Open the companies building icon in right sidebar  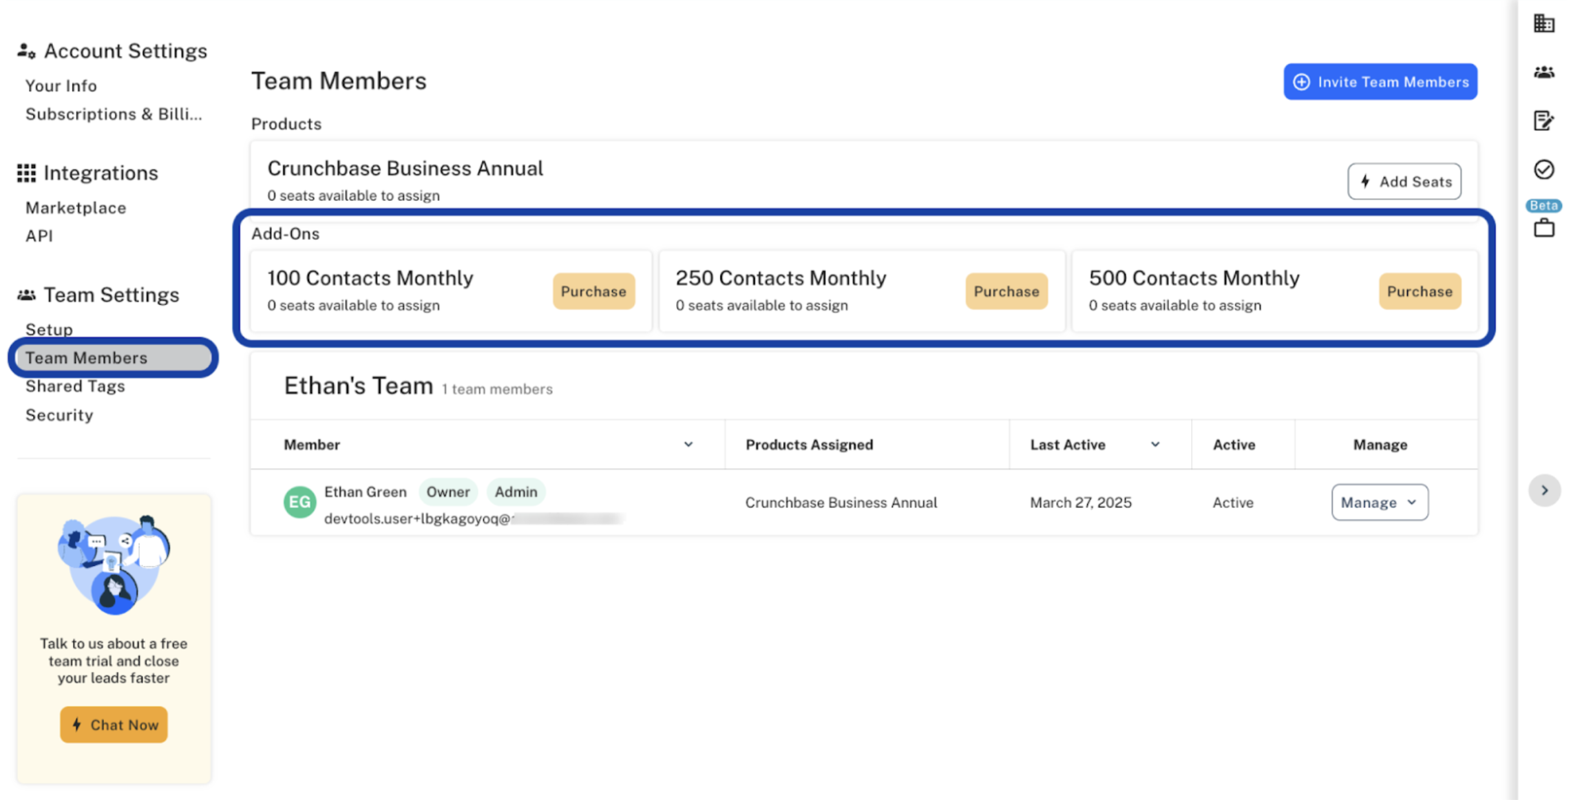pyautogui.click(x=1543, y=23)
